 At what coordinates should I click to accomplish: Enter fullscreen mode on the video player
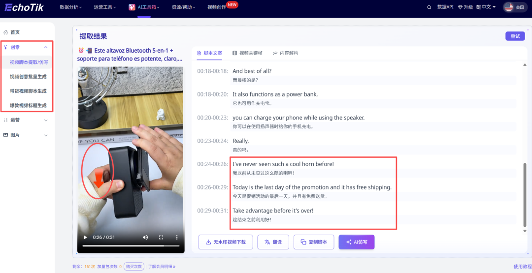click(x=161, y=238)
